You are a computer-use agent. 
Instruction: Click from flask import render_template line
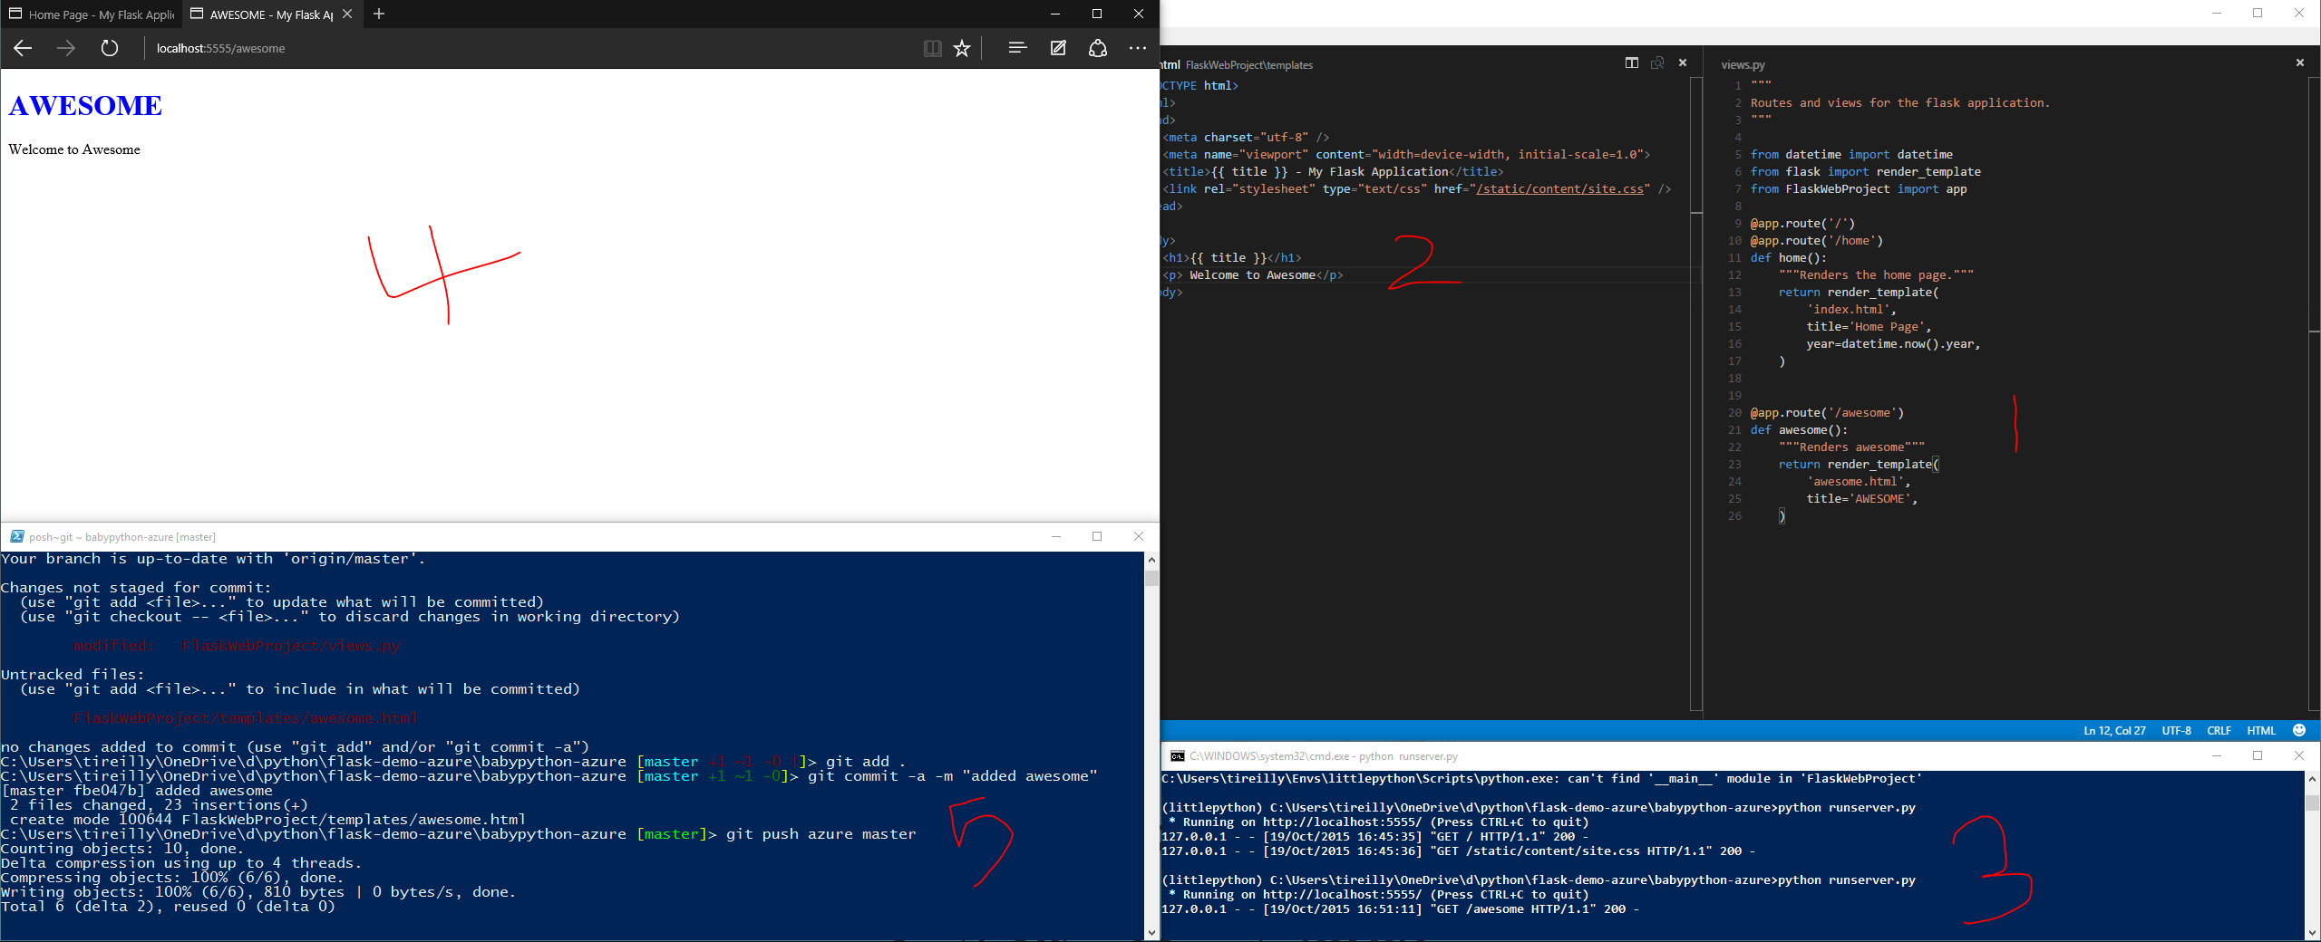[1865, 172]
